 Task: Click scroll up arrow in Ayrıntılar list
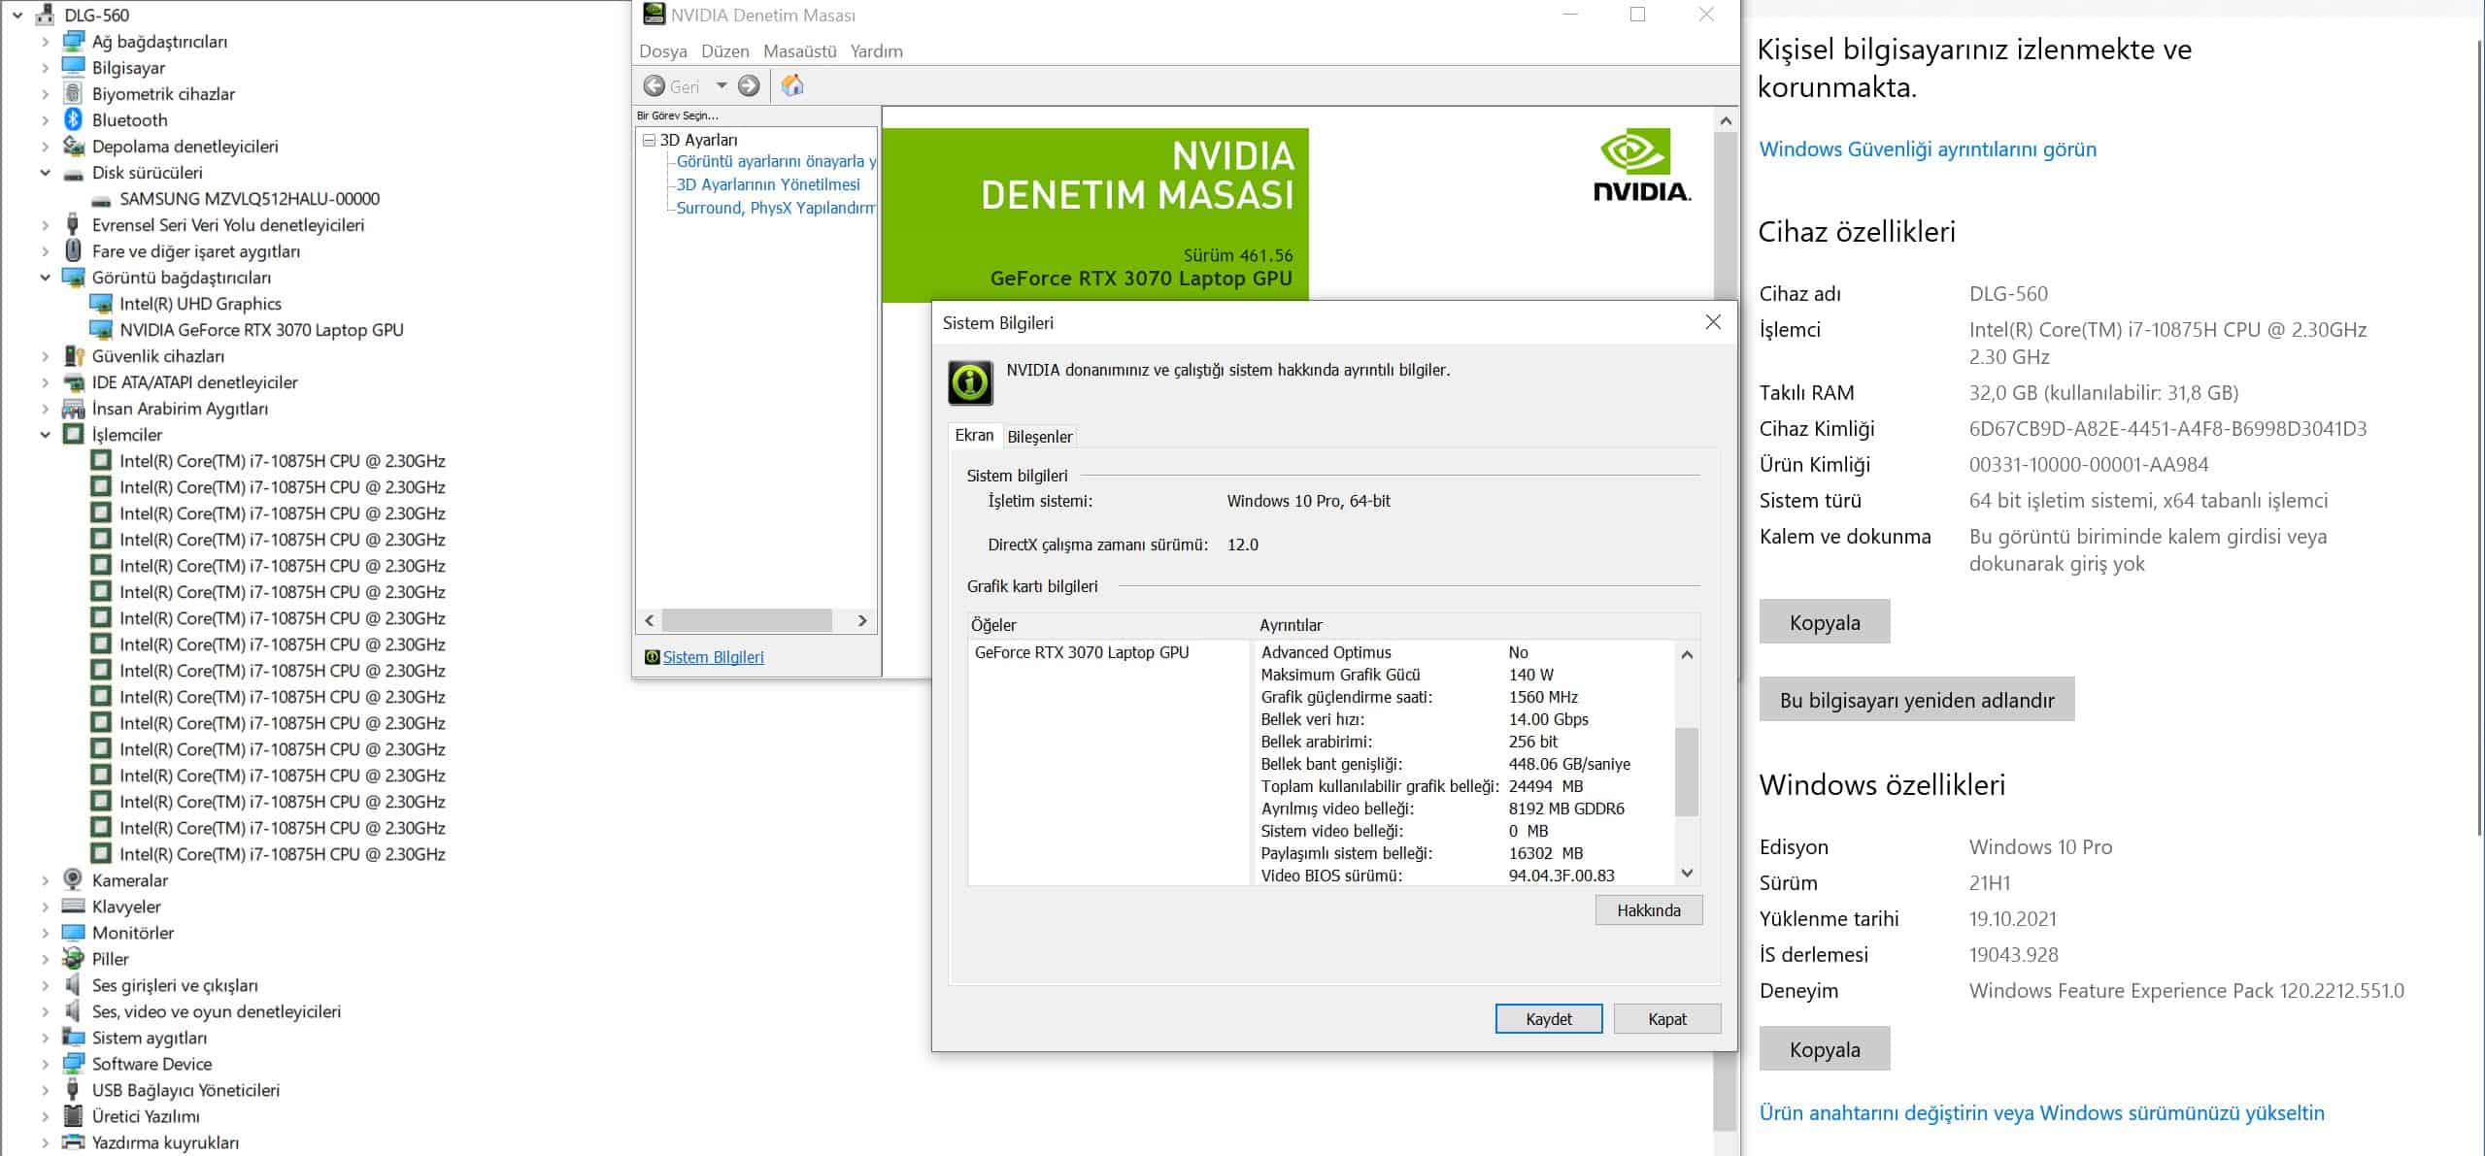click(1687, 654)
